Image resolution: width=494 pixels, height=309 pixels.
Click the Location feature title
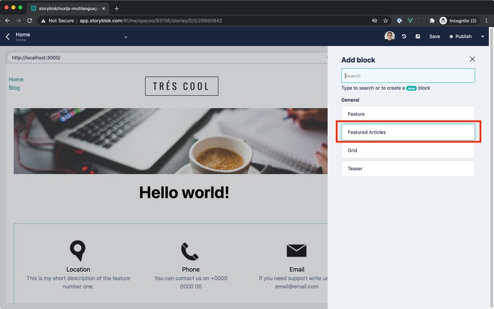pos(78,270)
